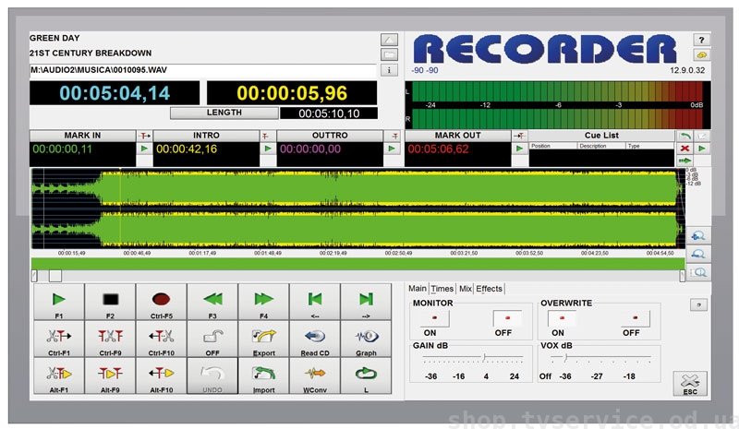Viewport: 739px width, 429px height.
Task: Click the Import icon button
Action: pos(263,375)
